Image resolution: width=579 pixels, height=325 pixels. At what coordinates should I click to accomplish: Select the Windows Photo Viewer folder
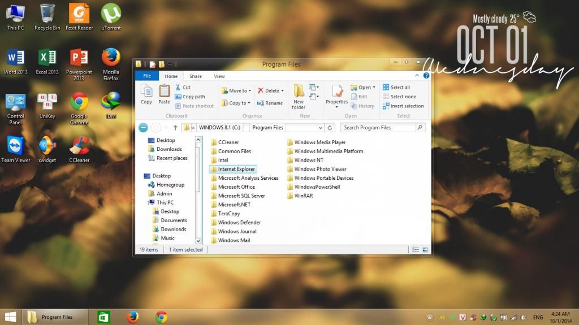[x=317, y=169]
